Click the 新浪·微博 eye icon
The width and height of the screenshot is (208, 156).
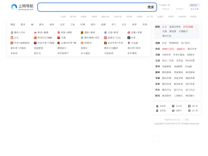tap(35, 32)
